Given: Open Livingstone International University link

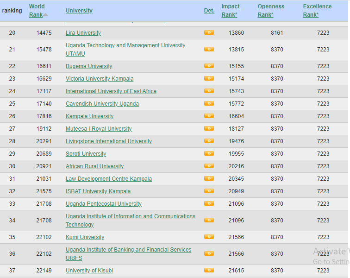Looking at the screenshot, I should (x=109, y=141).
